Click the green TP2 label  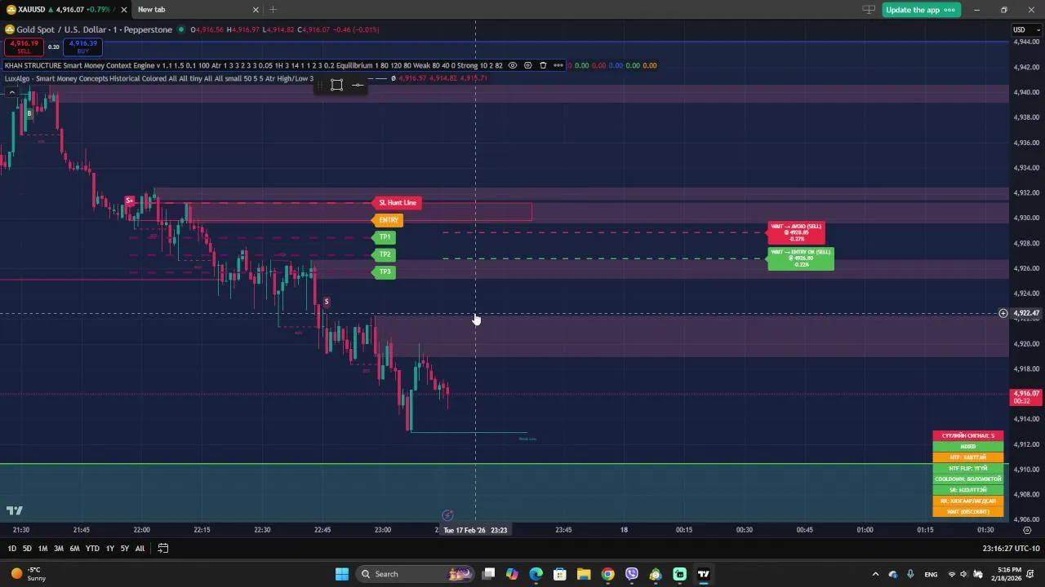click(x=385, y=254)
